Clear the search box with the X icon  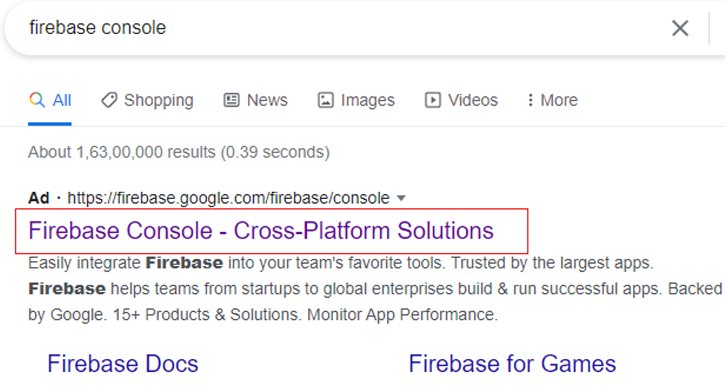pos(680,28)
